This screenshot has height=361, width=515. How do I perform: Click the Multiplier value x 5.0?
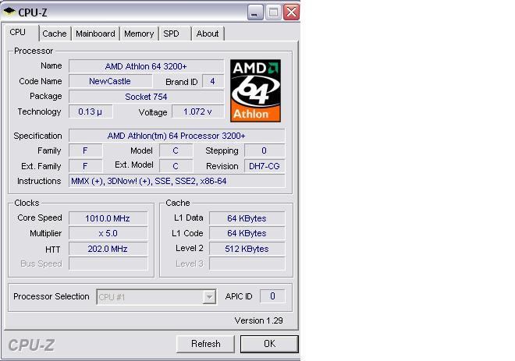[x=108, y=233]
